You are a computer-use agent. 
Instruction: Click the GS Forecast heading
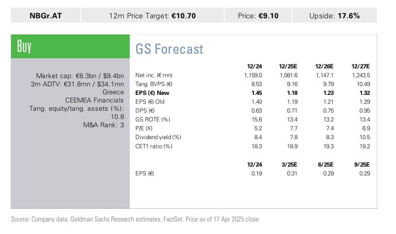[170, 49]
